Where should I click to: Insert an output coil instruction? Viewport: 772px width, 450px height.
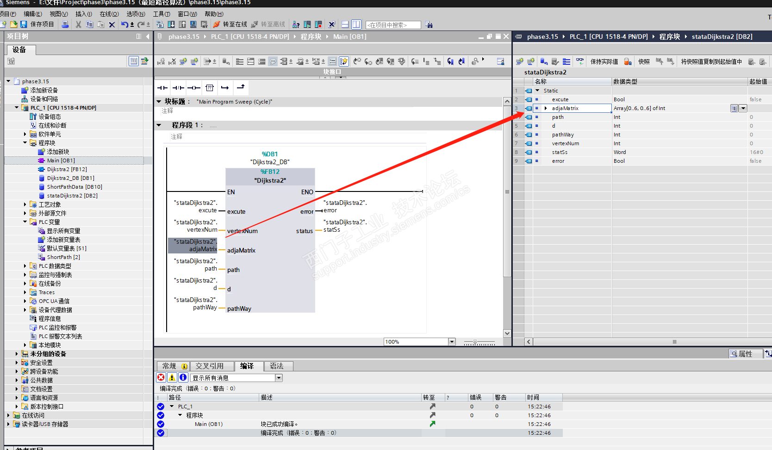click(194, 88)
